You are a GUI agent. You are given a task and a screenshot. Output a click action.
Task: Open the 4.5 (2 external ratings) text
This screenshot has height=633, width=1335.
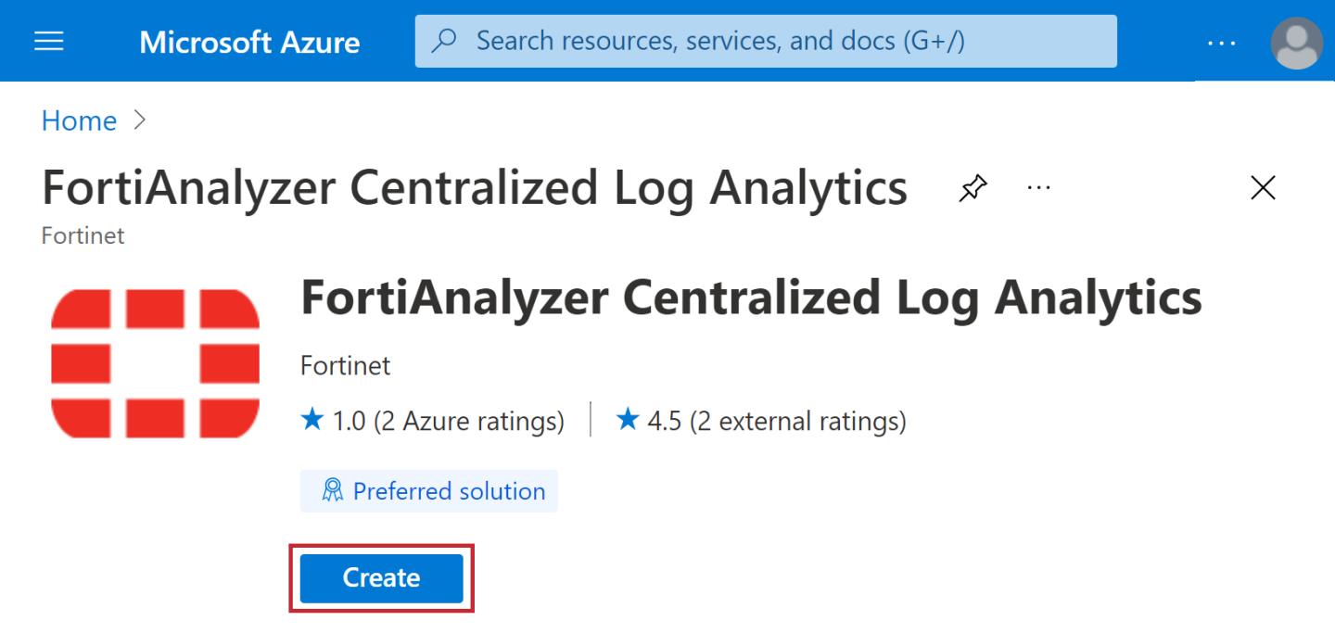(776, 422)
